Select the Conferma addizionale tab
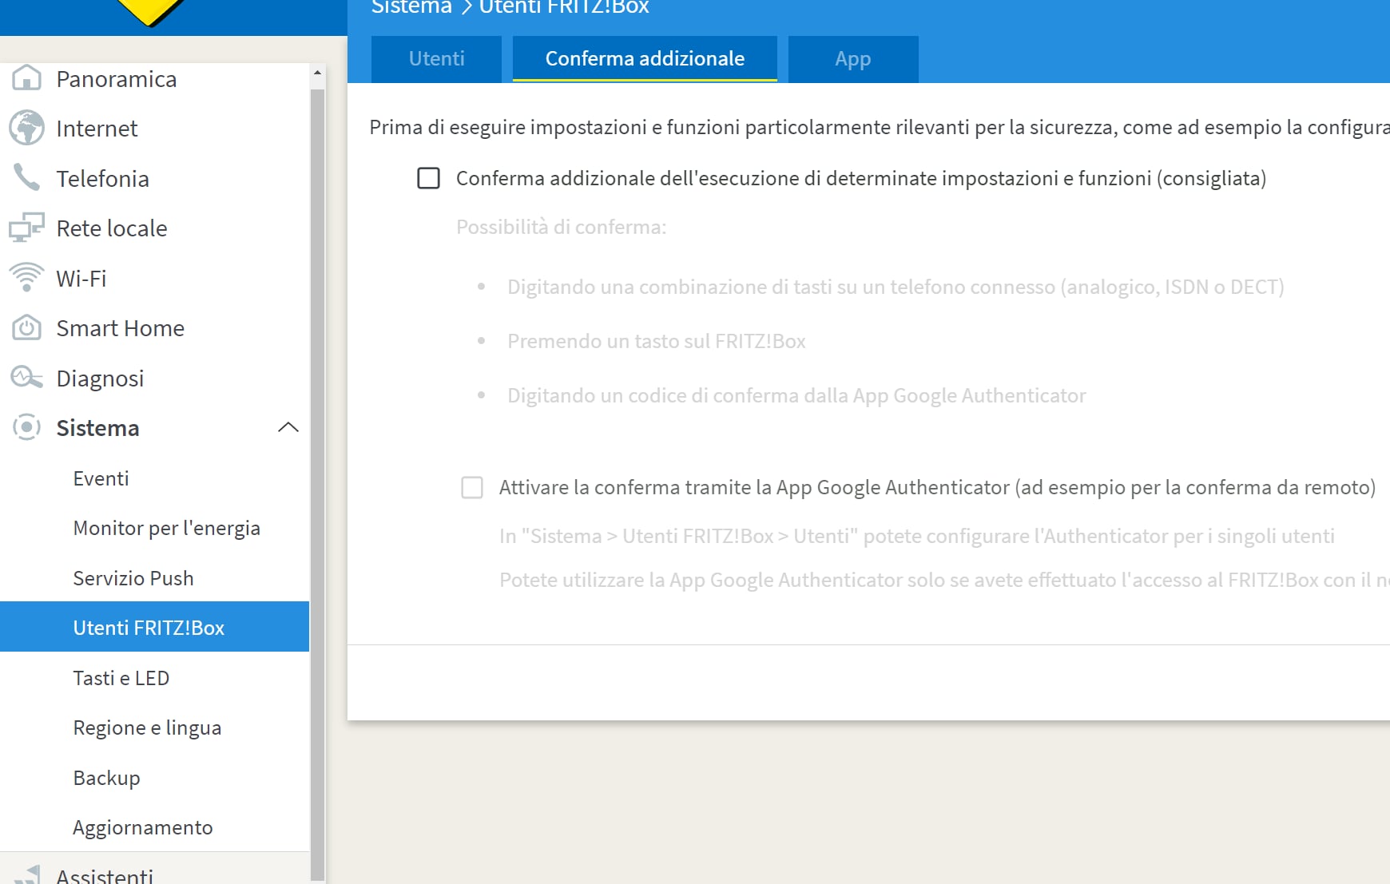The height and width of the screenshot is (884, 1390). (x=645, y=59)
